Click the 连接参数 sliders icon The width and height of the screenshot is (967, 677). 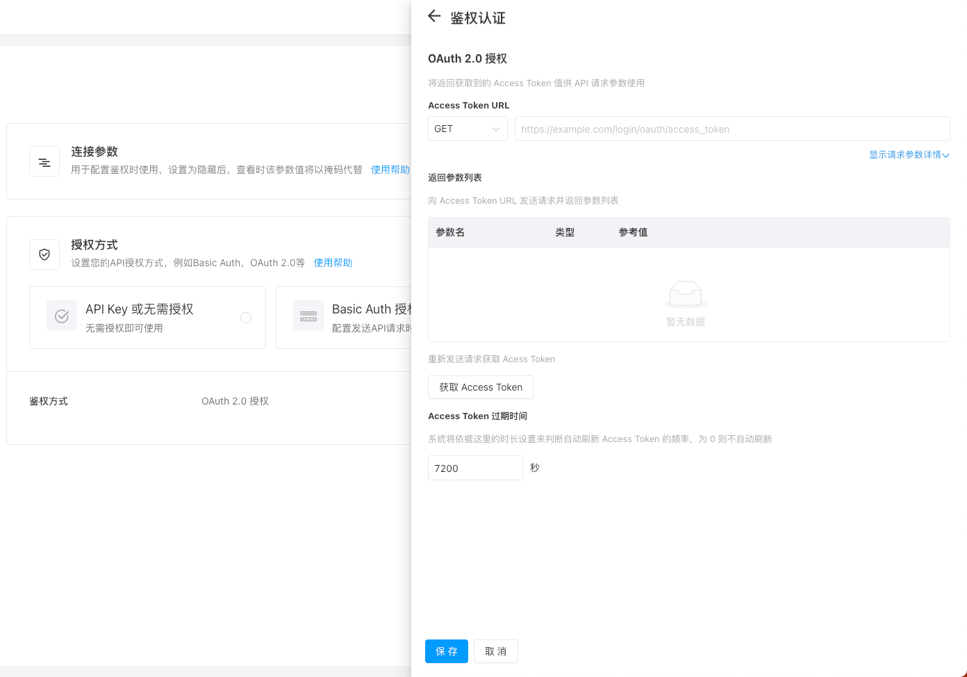[x=44, y=161]
